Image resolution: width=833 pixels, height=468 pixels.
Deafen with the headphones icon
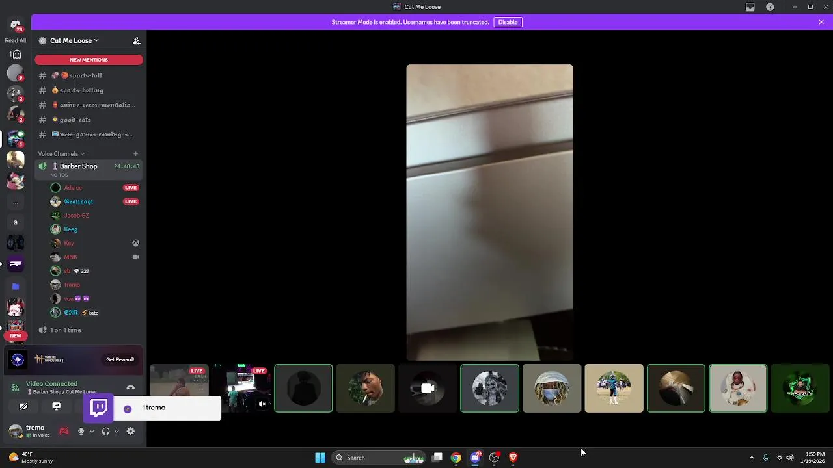[106, 431]
